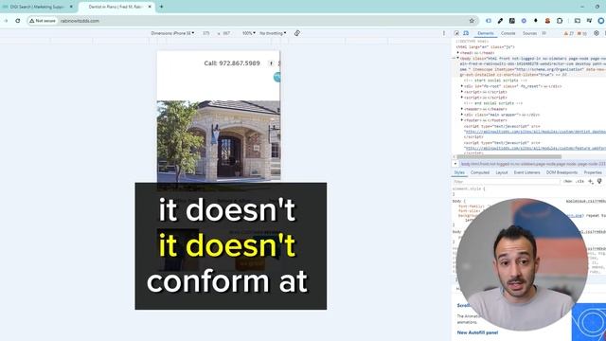Click the extensions puzzle icon in Chrome toolbar
606x341 pixels.
click(560, 21)
